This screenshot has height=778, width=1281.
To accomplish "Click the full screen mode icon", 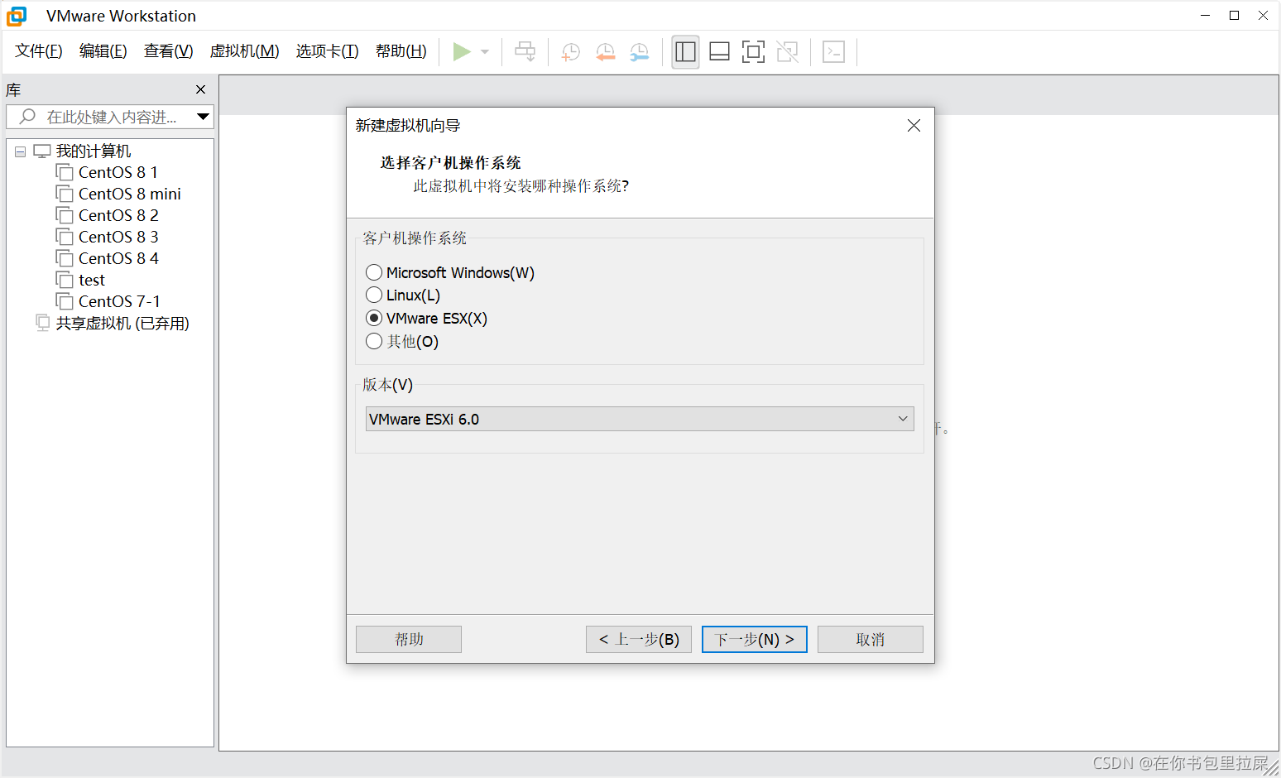I will 753,51.
